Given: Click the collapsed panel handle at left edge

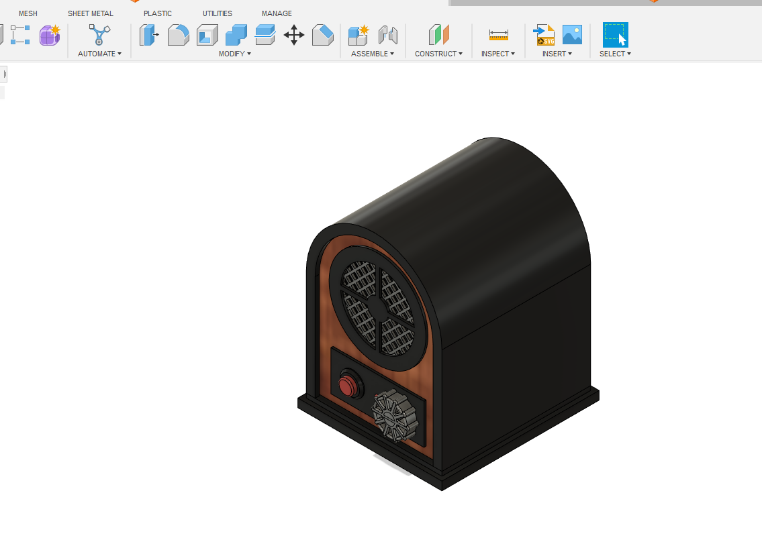Looking at the screenshot, I should tap(5, 74).
